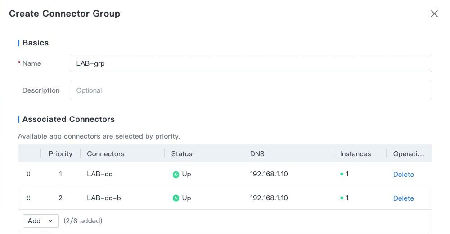Select the LAB-dc-b connector name
450x234 pixels.
point(103,198)
